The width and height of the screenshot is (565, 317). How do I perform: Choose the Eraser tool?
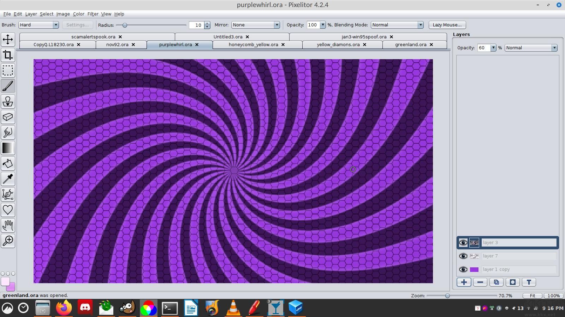tap(8, 117)
